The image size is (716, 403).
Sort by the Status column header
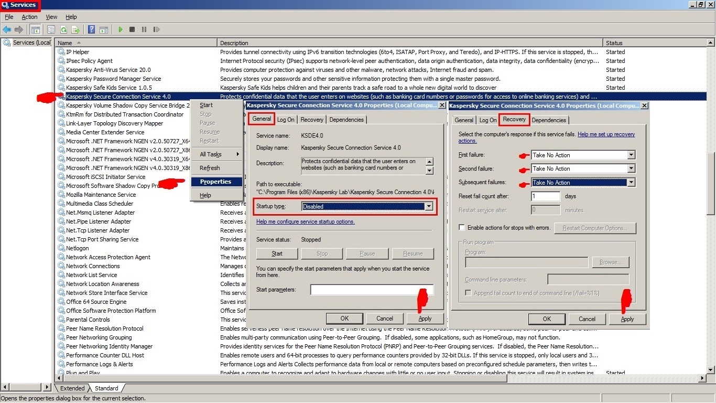(655, 43)
